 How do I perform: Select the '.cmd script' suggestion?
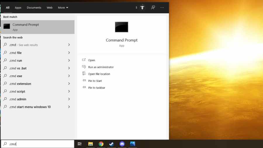point(37,91)
